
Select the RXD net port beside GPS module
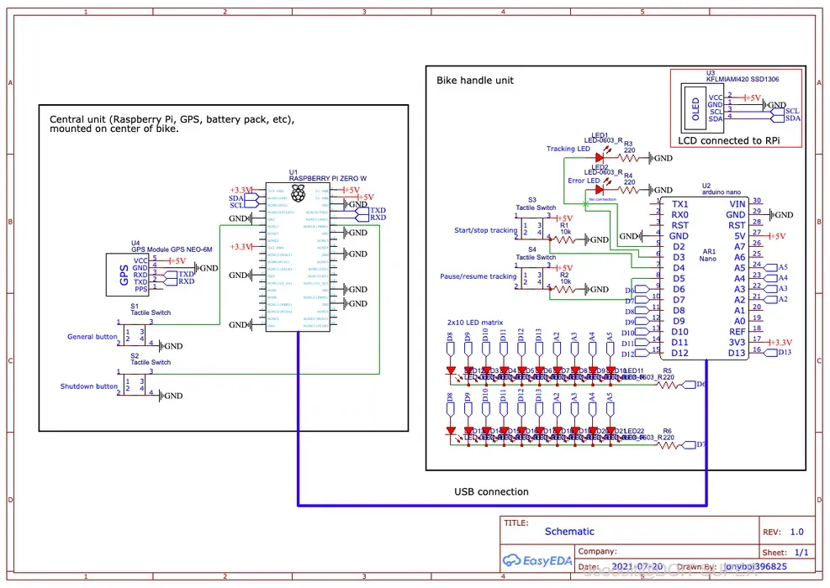pos(179,281)
